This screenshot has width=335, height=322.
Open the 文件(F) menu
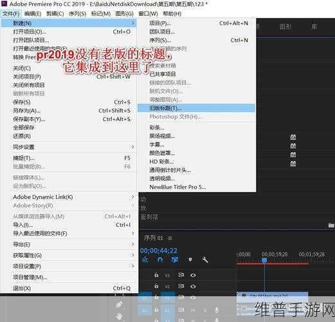[x=11, y=14]
